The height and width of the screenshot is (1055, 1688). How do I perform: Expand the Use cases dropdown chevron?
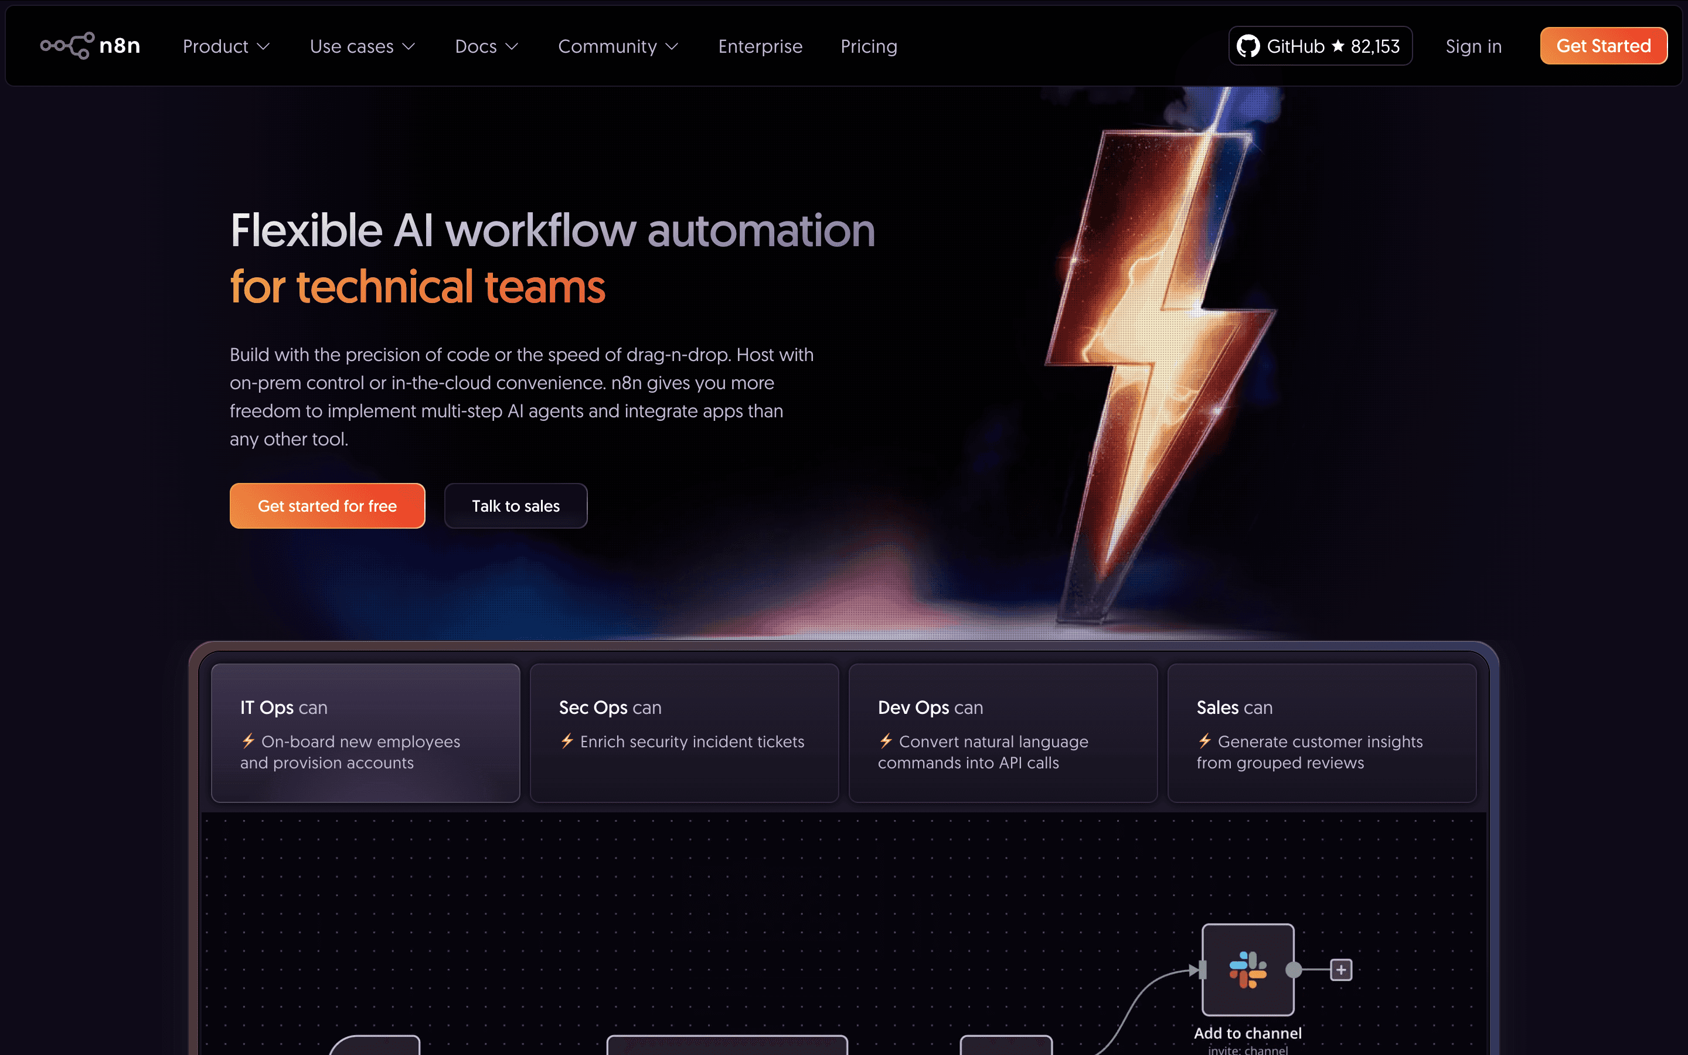point(409,47)
